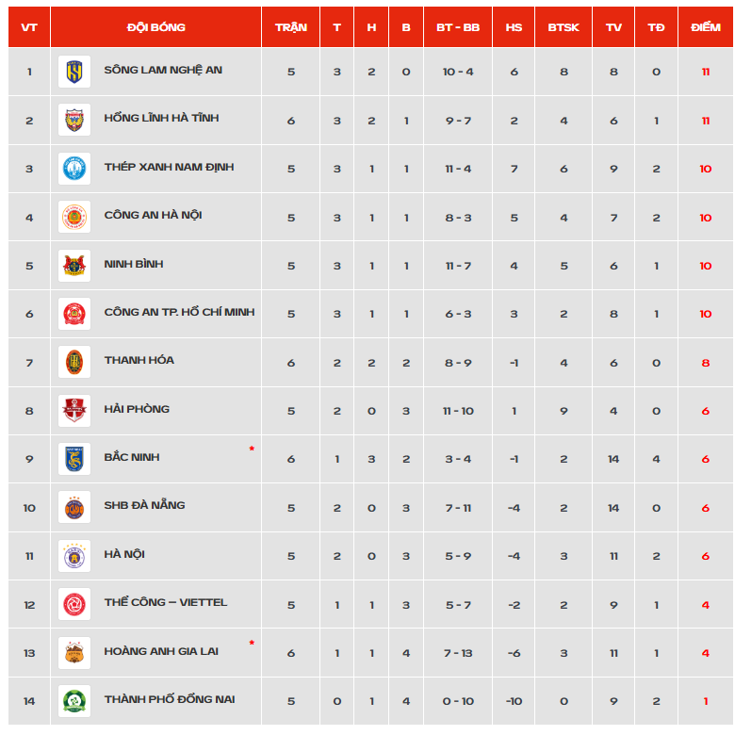Image resolution: width=735 pixels, height=735 pixels.
Task: Click the TRẬN column header
Action: 291,27
